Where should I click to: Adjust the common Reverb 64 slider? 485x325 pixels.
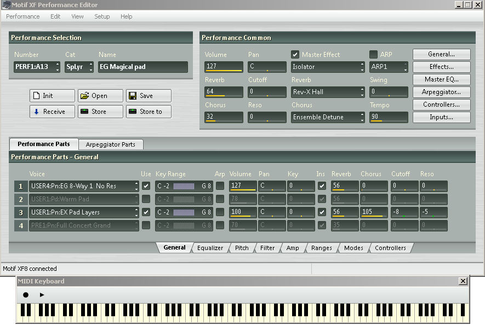[224, 92]
